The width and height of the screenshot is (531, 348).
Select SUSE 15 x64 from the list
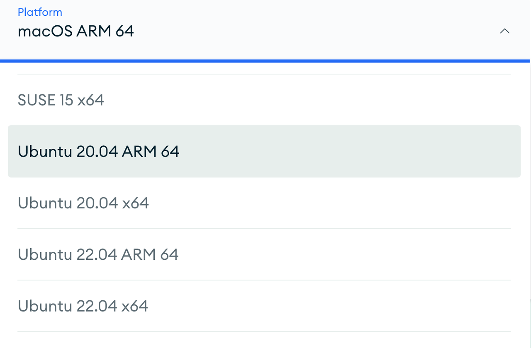[x=61, y=100]
